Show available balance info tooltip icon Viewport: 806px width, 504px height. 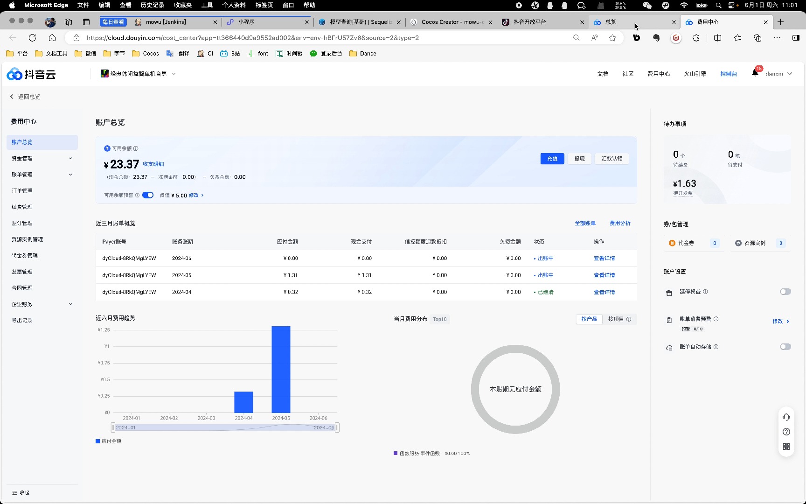(x=136, y=148)
